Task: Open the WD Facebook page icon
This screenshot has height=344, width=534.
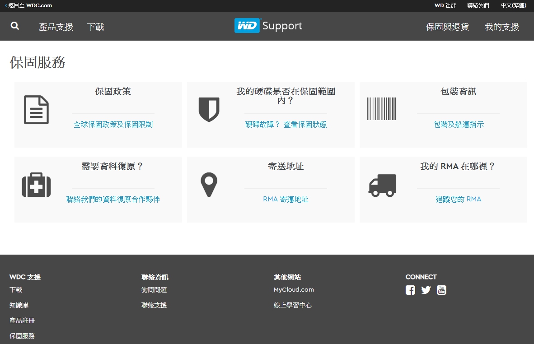Action: point(410,290)
